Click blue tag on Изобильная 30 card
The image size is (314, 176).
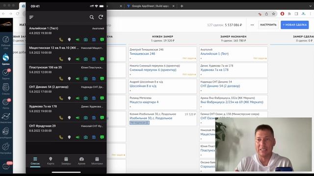139,123
